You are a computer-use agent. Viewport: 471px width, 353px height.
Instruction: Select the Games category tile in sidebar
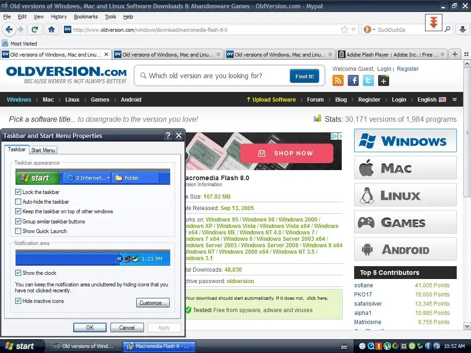(405, 222)
